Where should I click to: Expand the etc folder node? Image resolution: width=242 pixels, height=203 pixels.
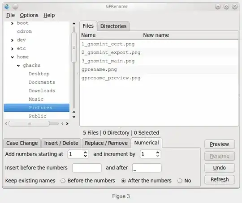[x=12, y=49]
